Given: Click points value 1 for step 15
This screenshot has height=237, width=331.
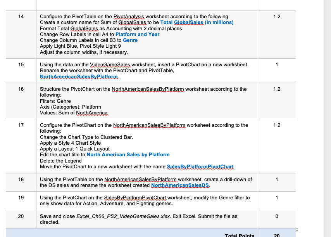Looking at the screenshot, I should click(277, 65).
